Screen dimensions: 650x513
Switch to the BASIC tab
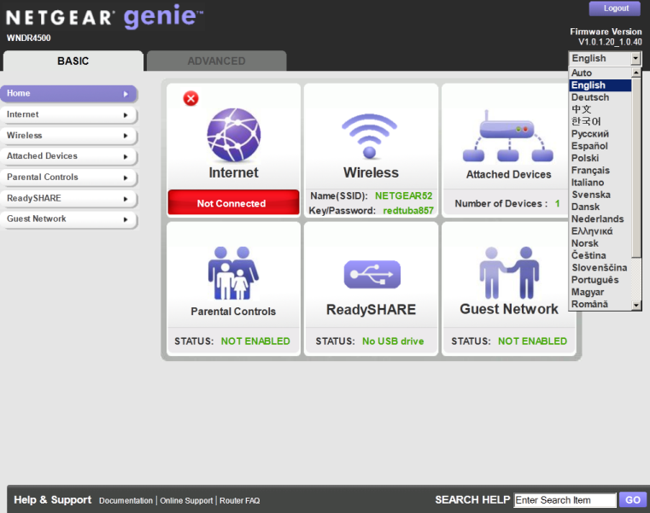73,61
